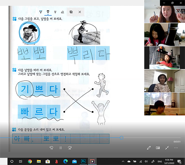The image size is (185, 165).
Task: Switch the ENG input language indicator
Action: click(160, 162)
